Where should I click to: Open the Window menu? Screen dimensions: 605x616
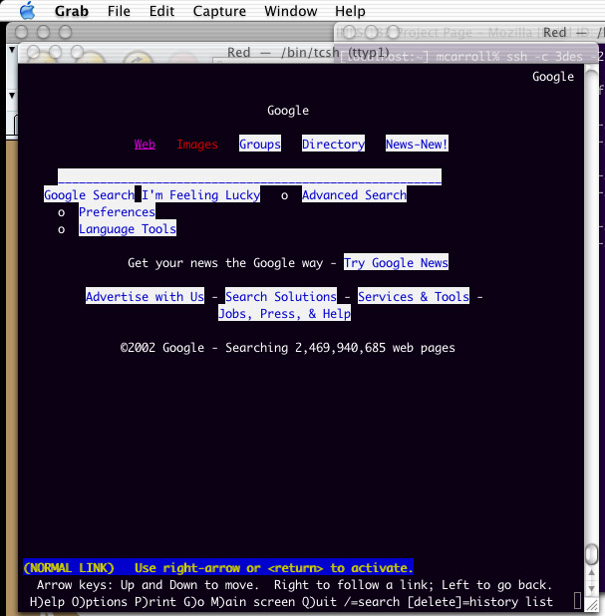point(290,11)
